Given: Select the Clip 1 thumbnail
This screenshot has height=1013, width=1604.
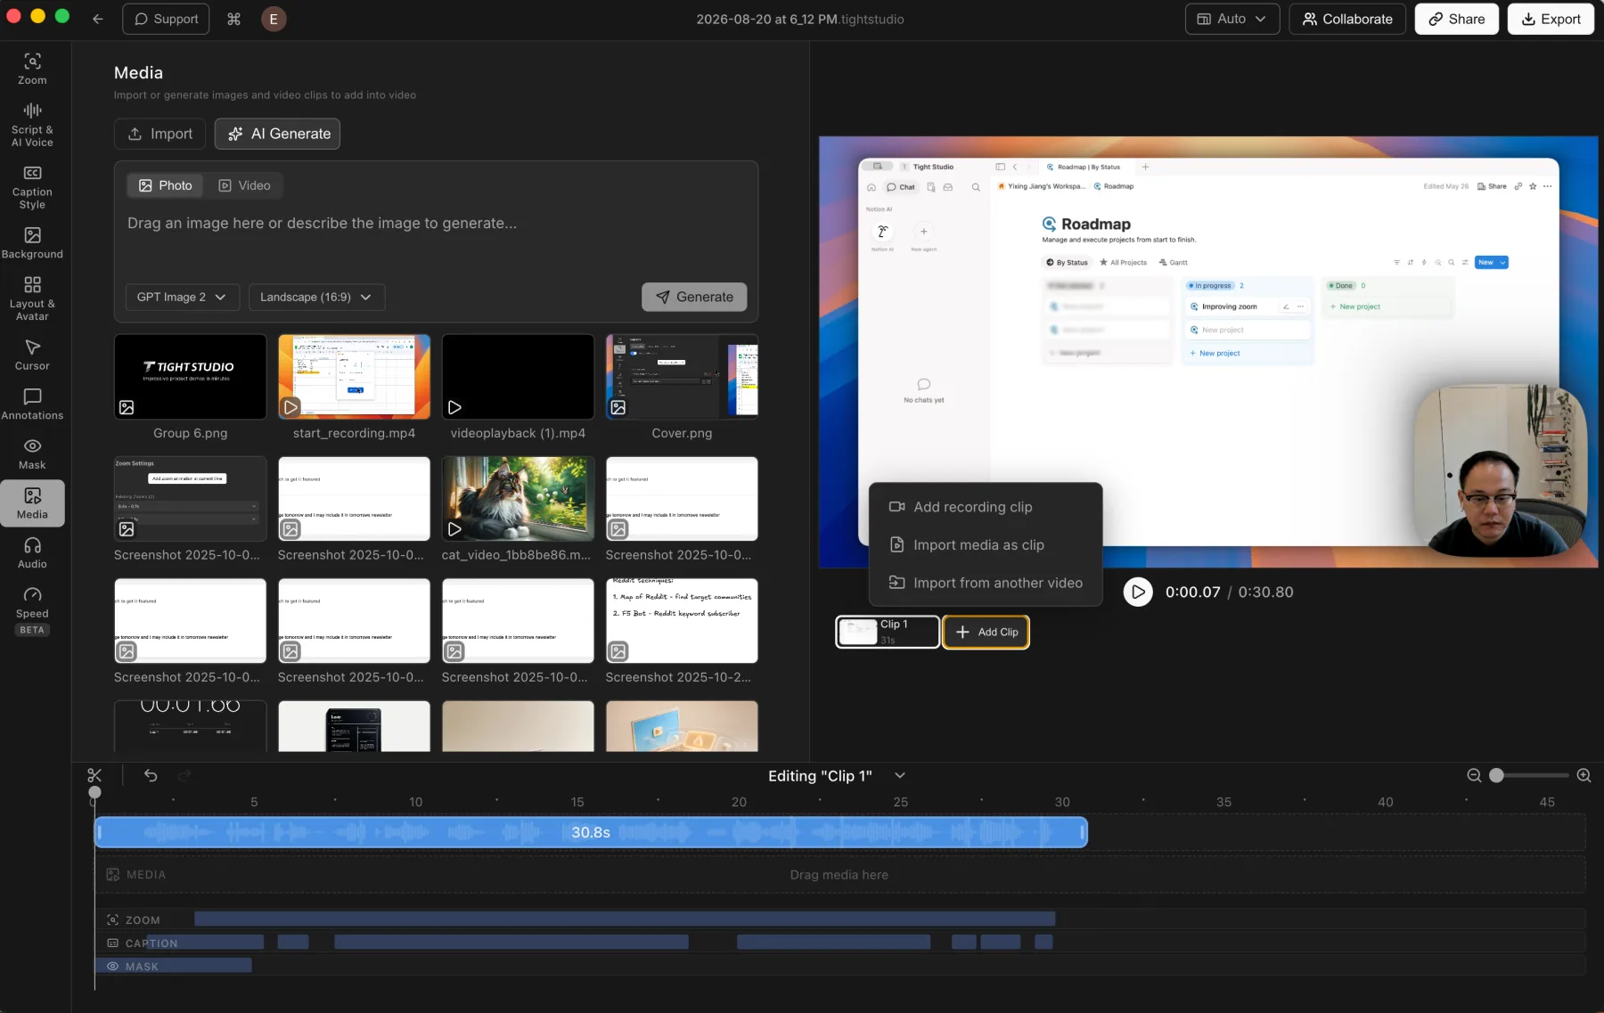Looking at the screenshot, I should point(887,632).
